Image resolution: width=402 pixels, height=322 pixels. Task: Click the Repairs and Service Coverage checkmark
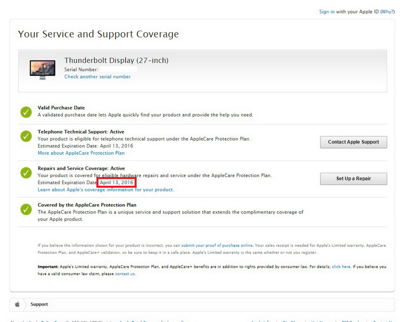[26, 173]
